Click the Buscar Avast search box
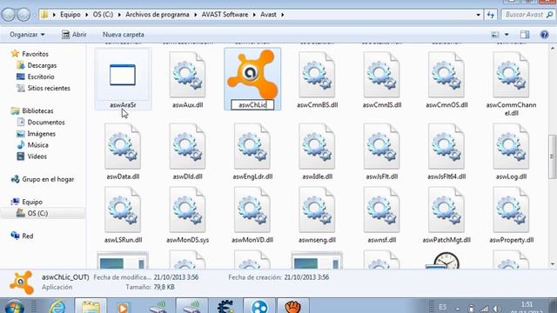 coord(528,15)
